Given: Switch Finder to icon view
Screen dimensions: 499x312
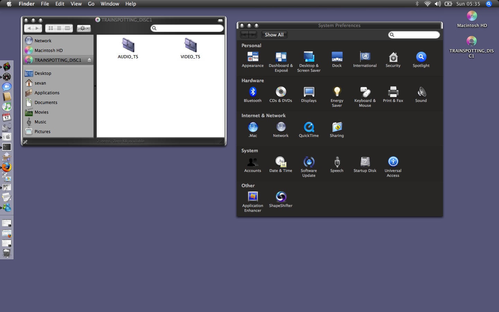Looking at the screenshot, I should (x=51, y=28).
